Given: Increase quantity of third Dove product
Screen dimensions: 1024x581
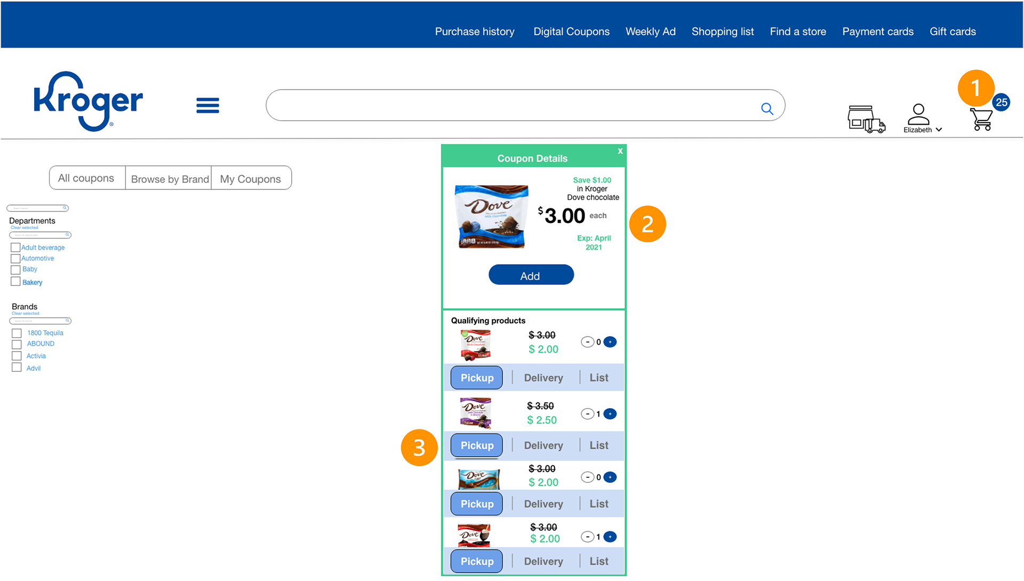Looking at the screenshot, I should tap(610, 477).
